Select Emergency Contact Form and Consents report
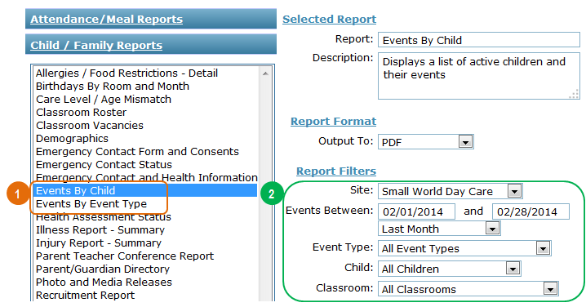 (137, 151)
